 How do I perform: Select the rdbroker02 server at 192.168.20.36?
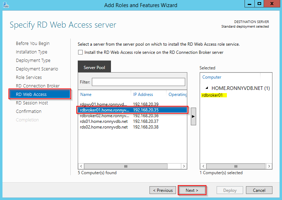click(x=104, y=116)
